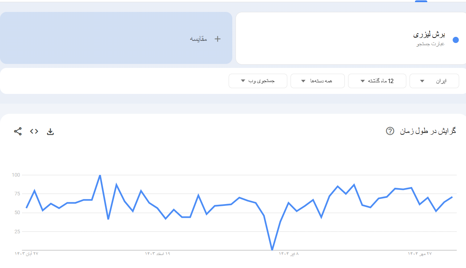Click the plus icon next to مقایسه
This screenshot has height=268, width=466.
tap(217, 39)
